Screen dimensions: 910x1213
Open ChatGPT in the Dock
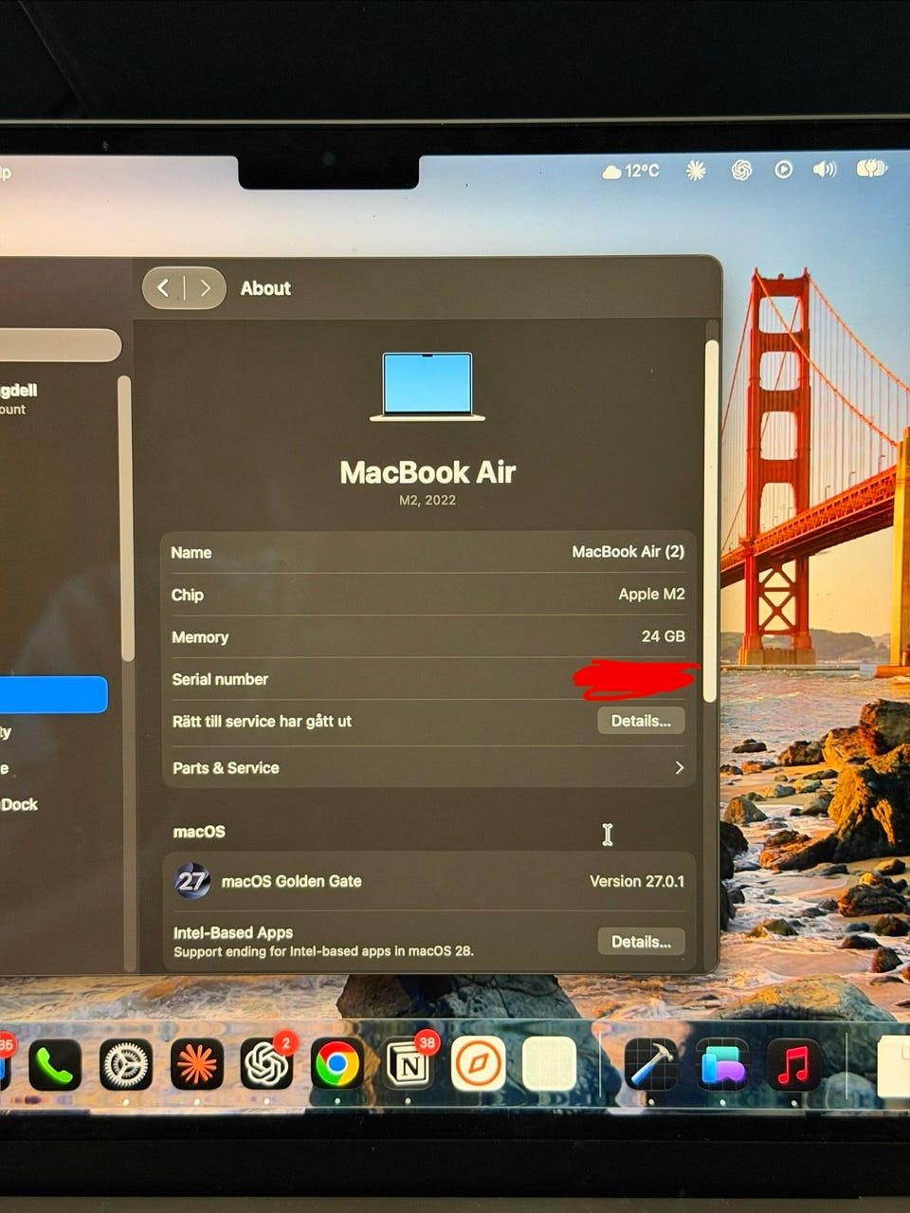266,1065
